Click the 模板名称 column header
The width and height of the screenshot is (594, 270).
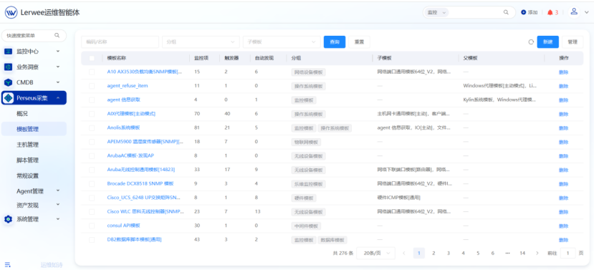pyautogui.click(x=117, y=58)
